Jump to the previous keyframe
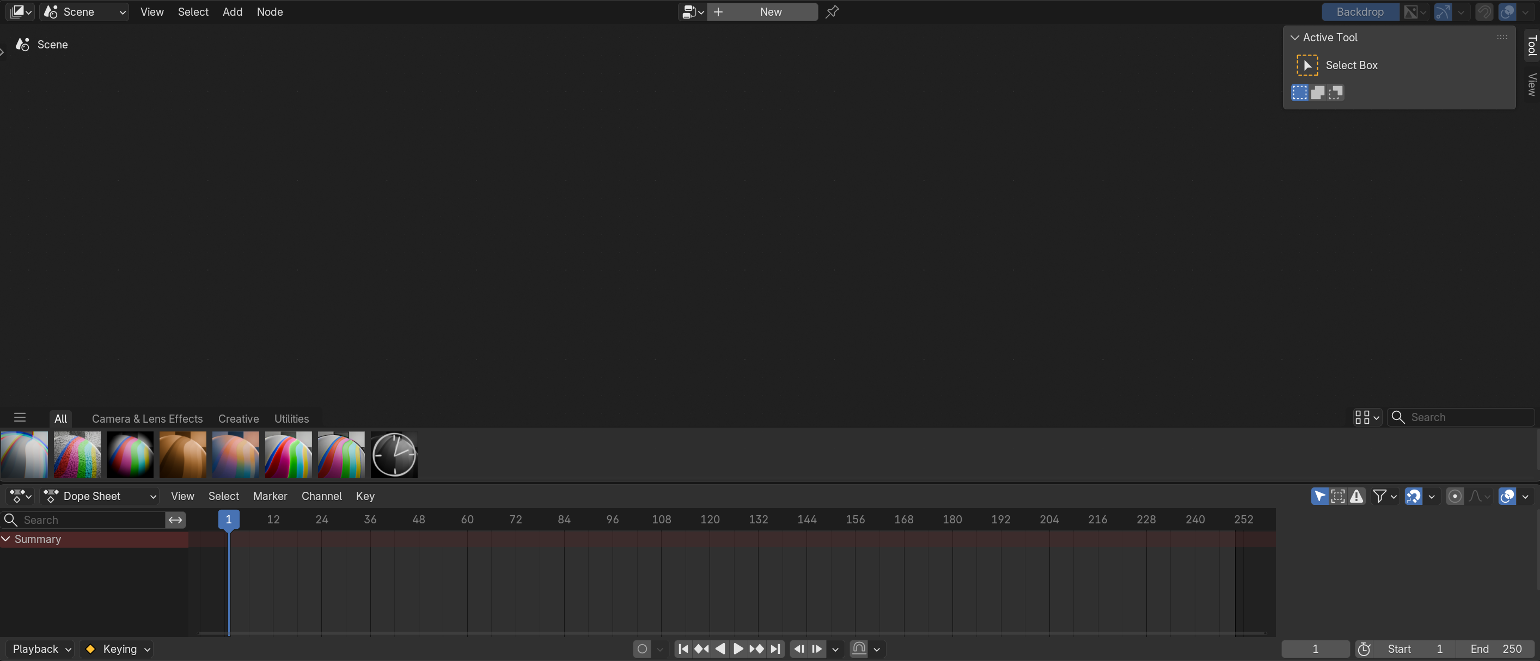Viewport: 1540px width, 661px height. coord(701,648)
